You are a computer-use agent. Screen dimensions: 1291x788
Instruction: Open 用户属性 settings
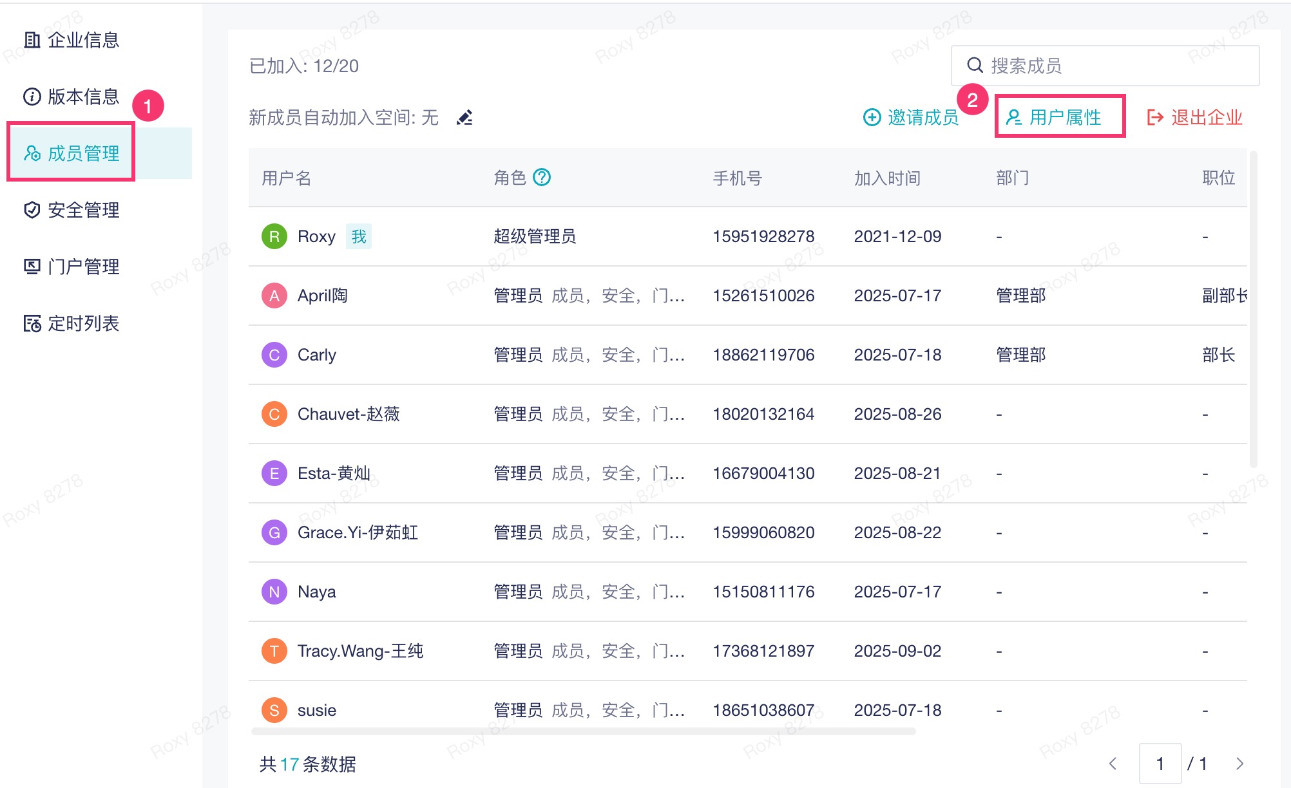click(x=1059, y=117)
